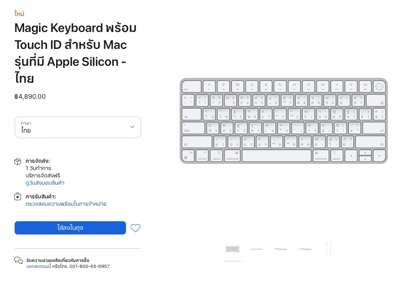Click the chat bubbles help icon

pyautogui.click(x=18, y=261)
